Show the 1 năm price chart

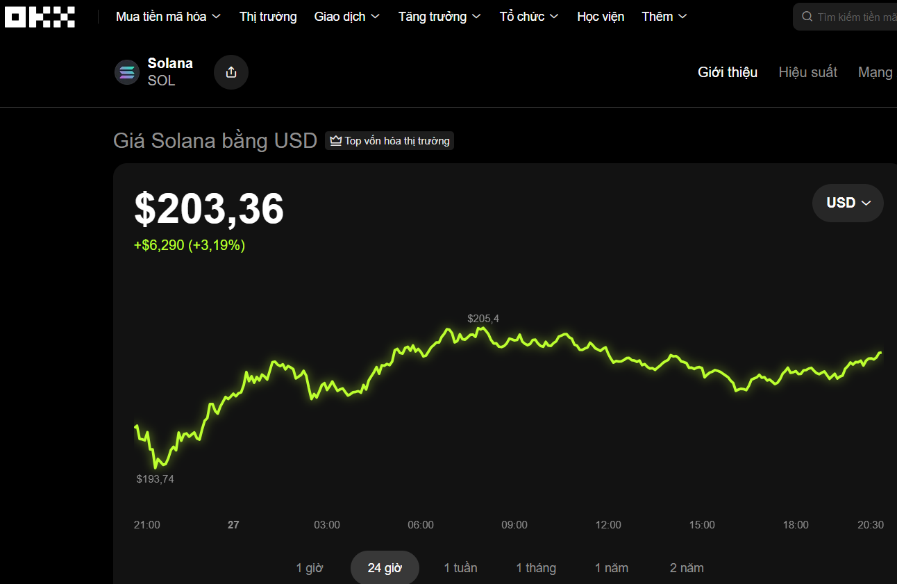pos(611,568)
